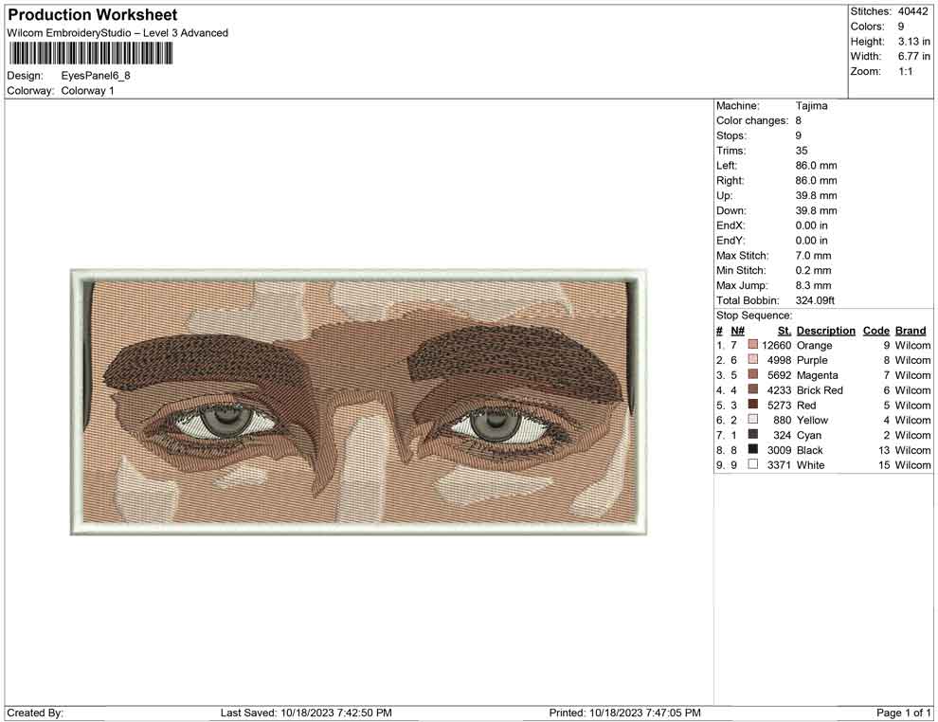The height and width of the screenshot is (722, 938).
Task: Click the Description column header
Action: coord(825,330)
